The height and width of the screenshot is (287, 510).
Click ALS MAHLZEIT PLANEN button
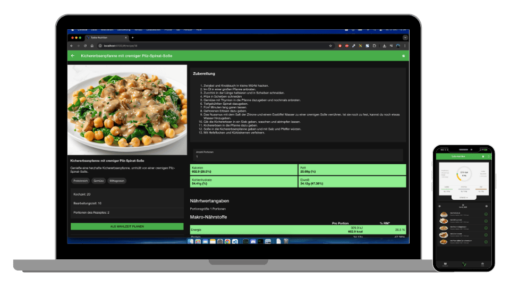pos(127,226)
